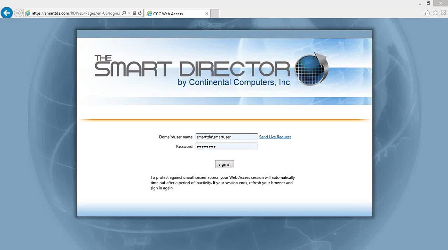Click the Sign in button
This screenshot has height=250, width=448.
(x=224, y=164)
